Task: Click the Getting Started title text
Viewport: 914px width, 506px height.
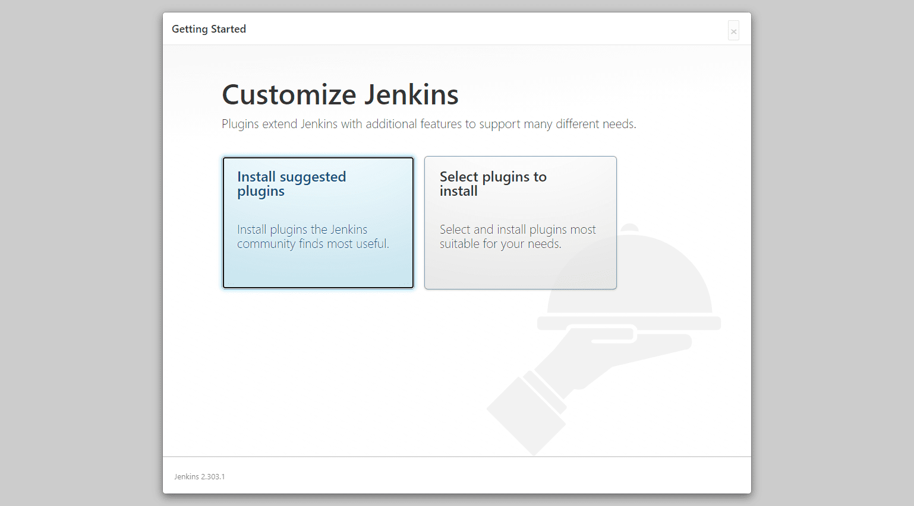Action: coord(209,29)
